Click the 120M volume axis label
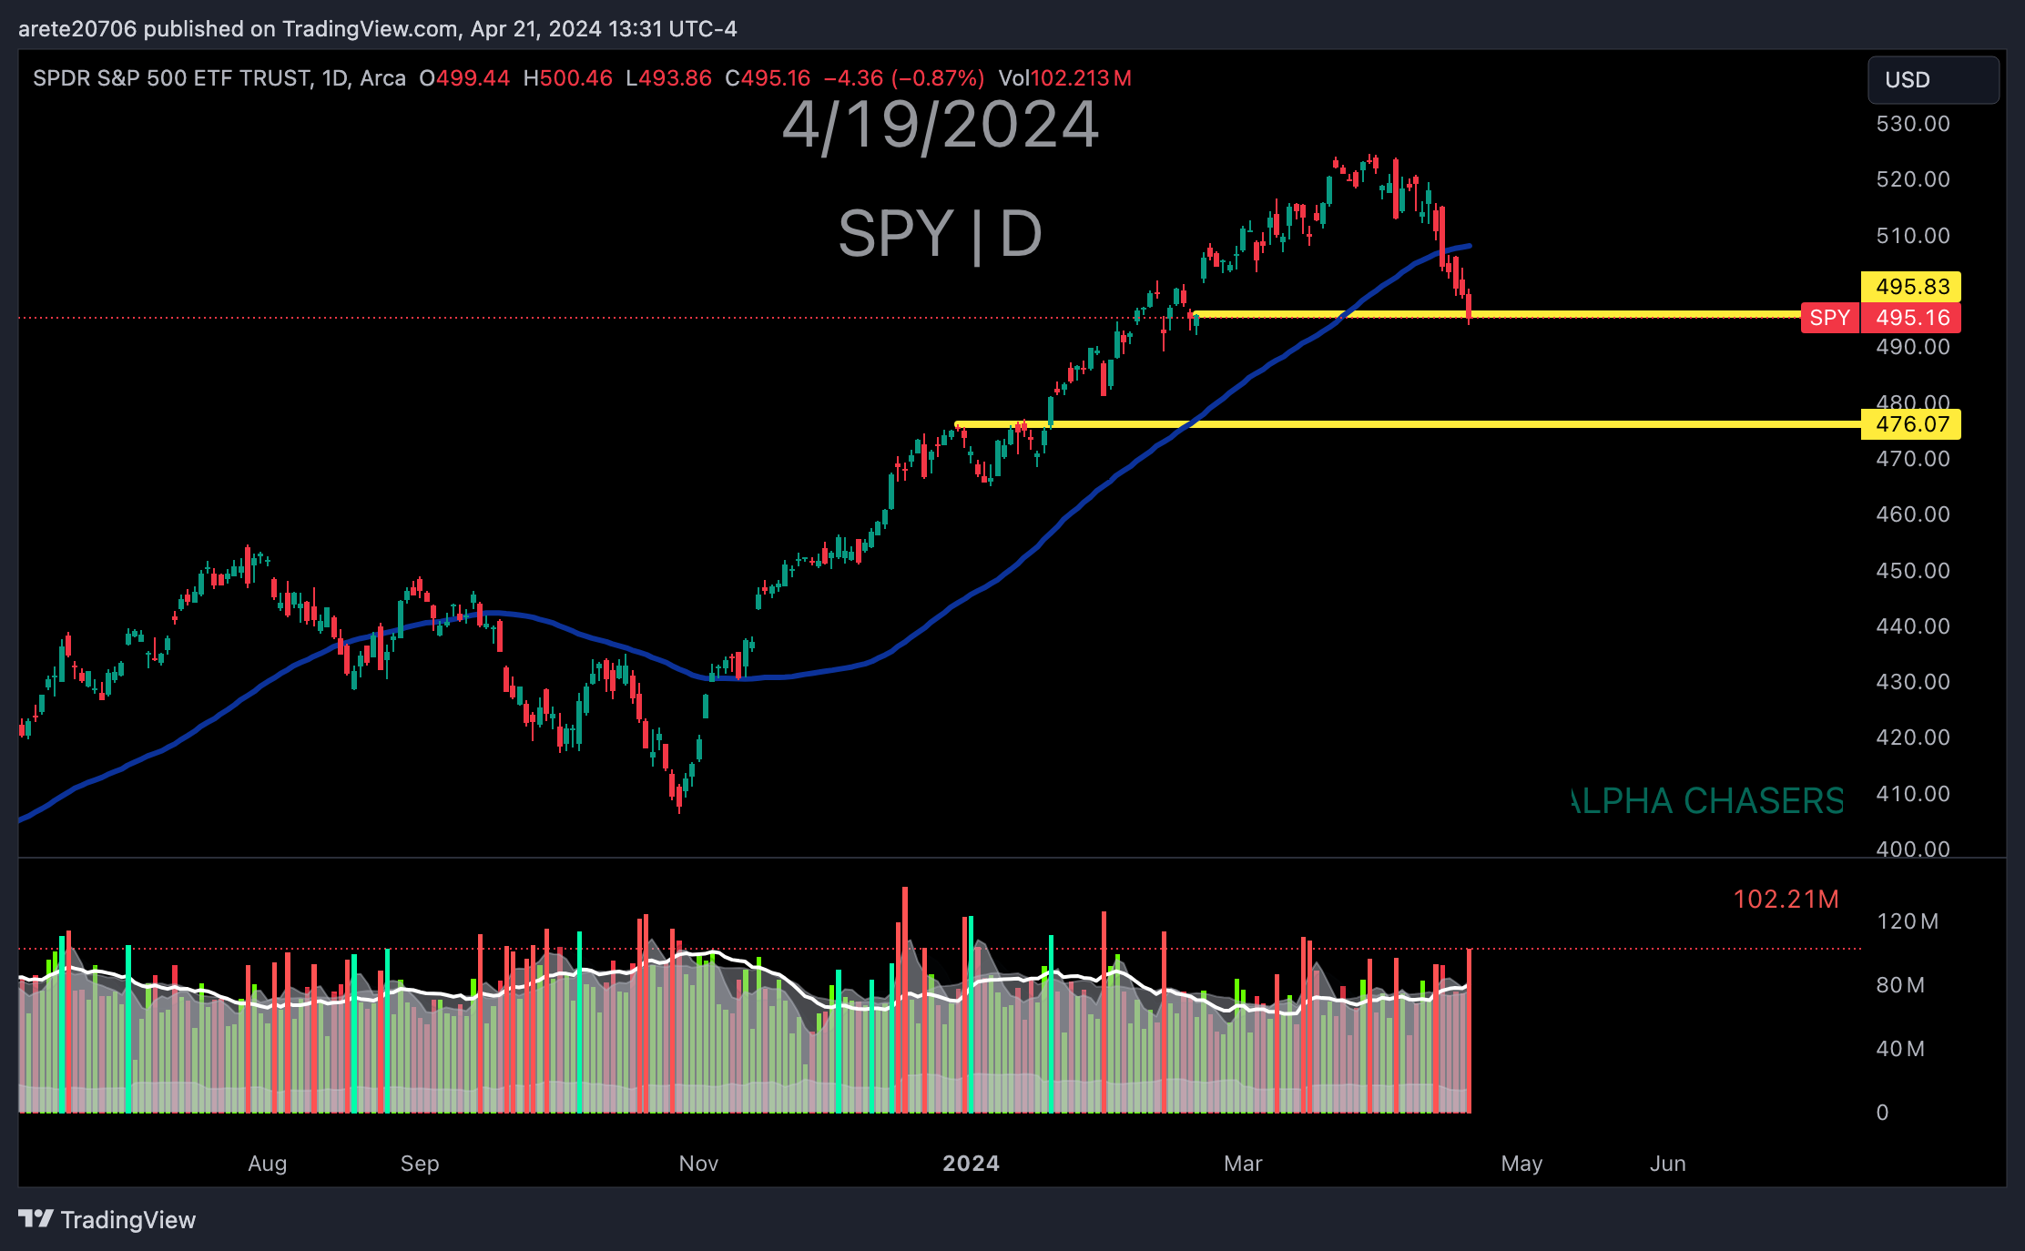This screenshot has width=2025, height=1251. pos(1908,921)
